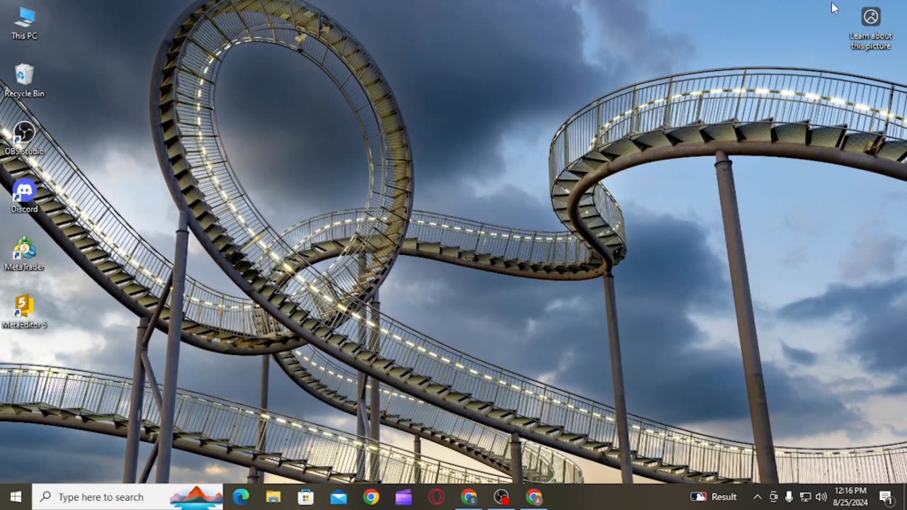Show hidden system tray icons
Screen dimensions: 907x510
[x=757, y=497]
